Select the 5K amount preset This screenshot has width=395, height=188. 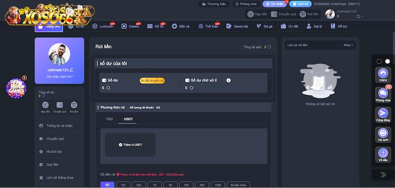point(170,185)
